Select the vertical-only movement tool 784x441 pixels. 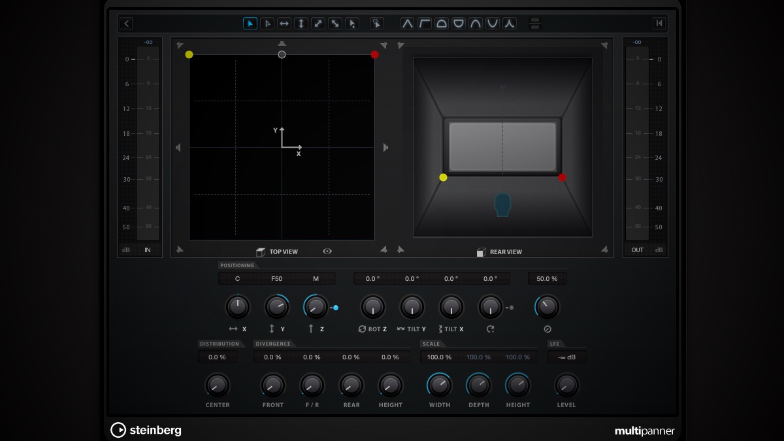coord(301,24)
